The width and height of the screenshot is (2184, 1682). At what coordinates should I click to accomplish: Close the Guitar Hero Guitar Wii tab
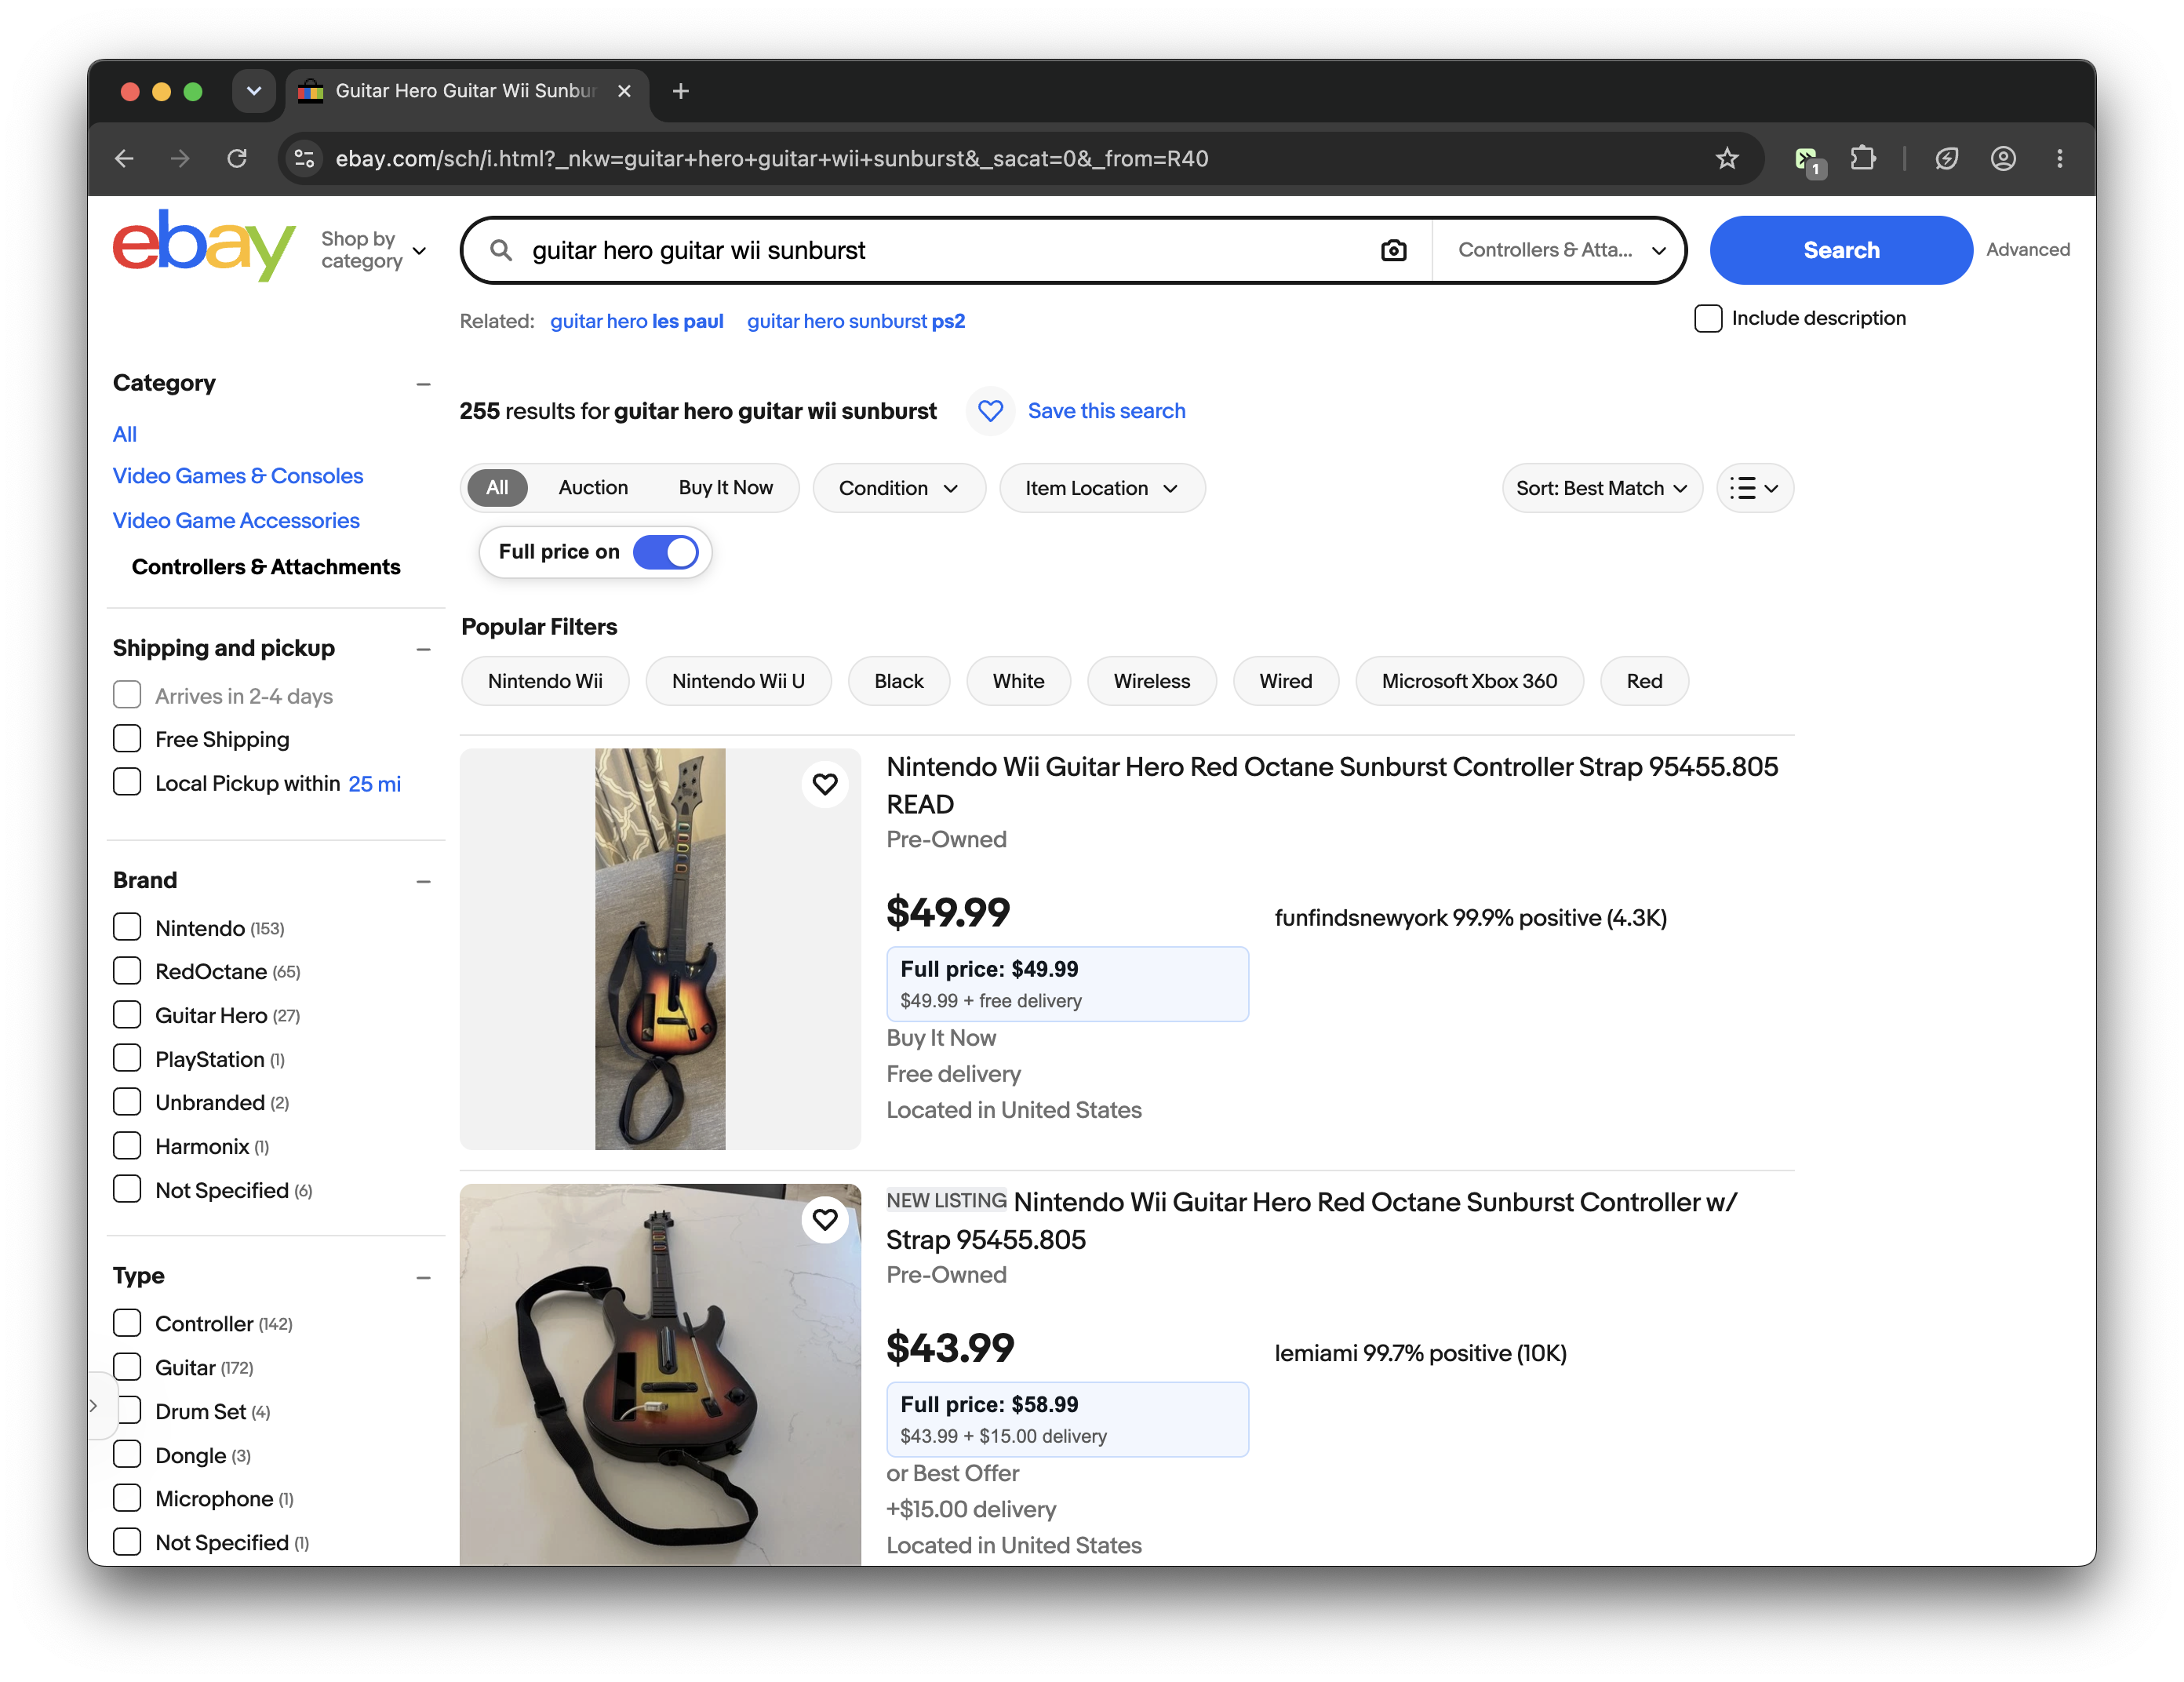click(624, 91)
